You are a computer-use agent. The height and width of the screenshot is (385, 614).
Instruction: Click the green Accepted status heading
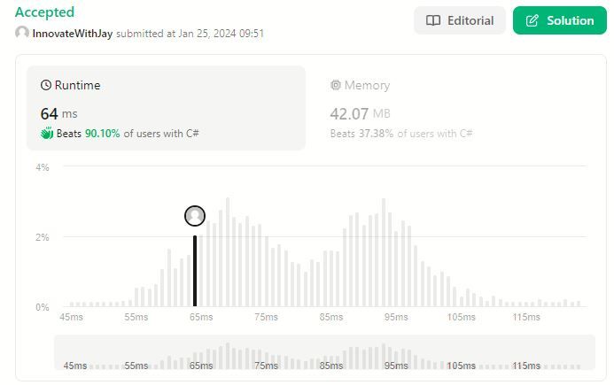click(x=44, y=12)
